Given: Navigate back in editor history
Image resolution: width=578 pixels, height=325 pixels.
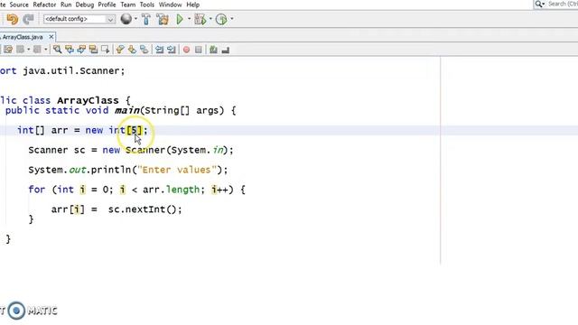Looking at the screenshot, I should pyautogui.click(x=21, y=50).
